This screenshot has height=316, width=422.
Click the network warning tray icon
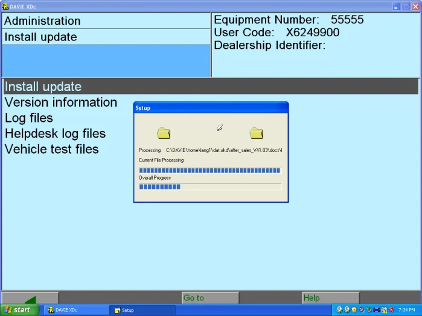(x=384, y=310)
